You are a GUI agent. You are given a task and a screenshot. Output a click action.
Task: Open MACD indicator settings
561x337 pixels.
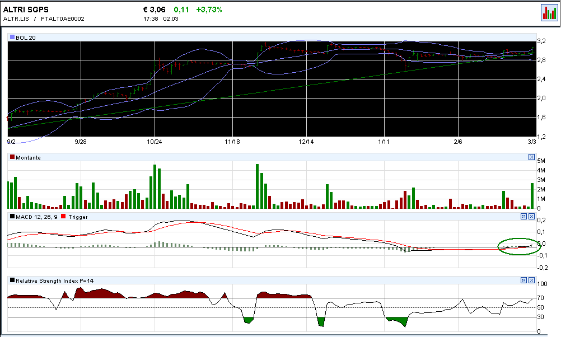click(x=523, y=216)
